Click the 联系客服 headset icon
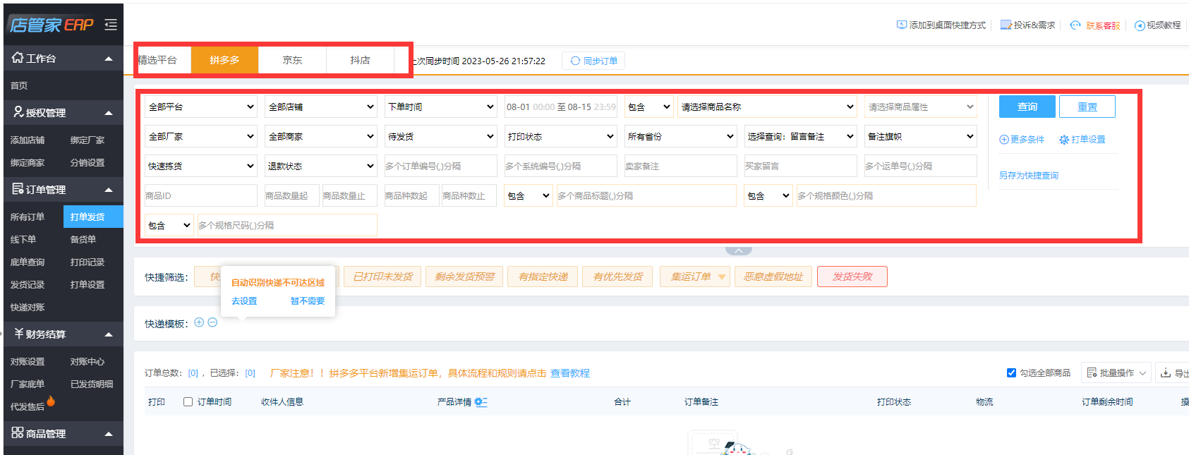The height and width of the screenshot is (455, 1189). point(1075,25)
